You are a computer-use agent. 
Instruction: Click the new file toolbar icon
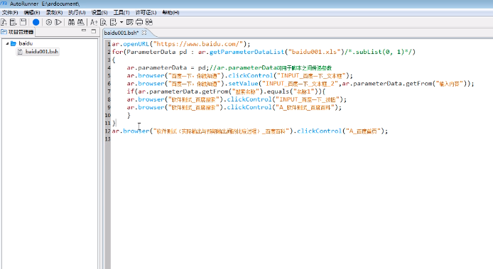(x=4, y=22)
